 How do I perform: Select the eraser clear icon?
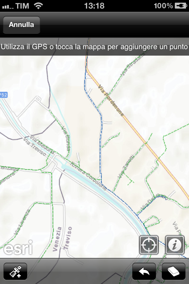tap(173, 271)
